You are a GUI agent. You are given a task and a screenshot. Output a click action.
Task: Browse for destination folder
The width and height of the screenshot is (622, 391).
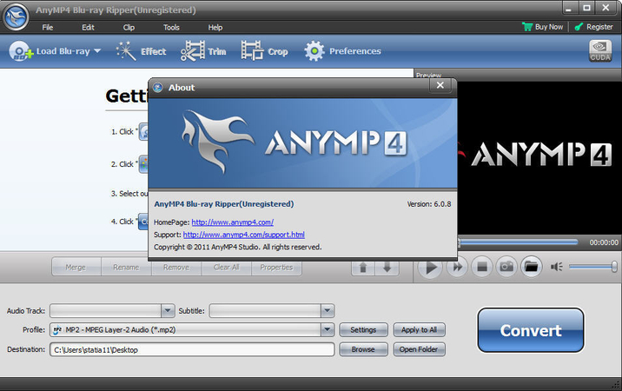[363, 349]
